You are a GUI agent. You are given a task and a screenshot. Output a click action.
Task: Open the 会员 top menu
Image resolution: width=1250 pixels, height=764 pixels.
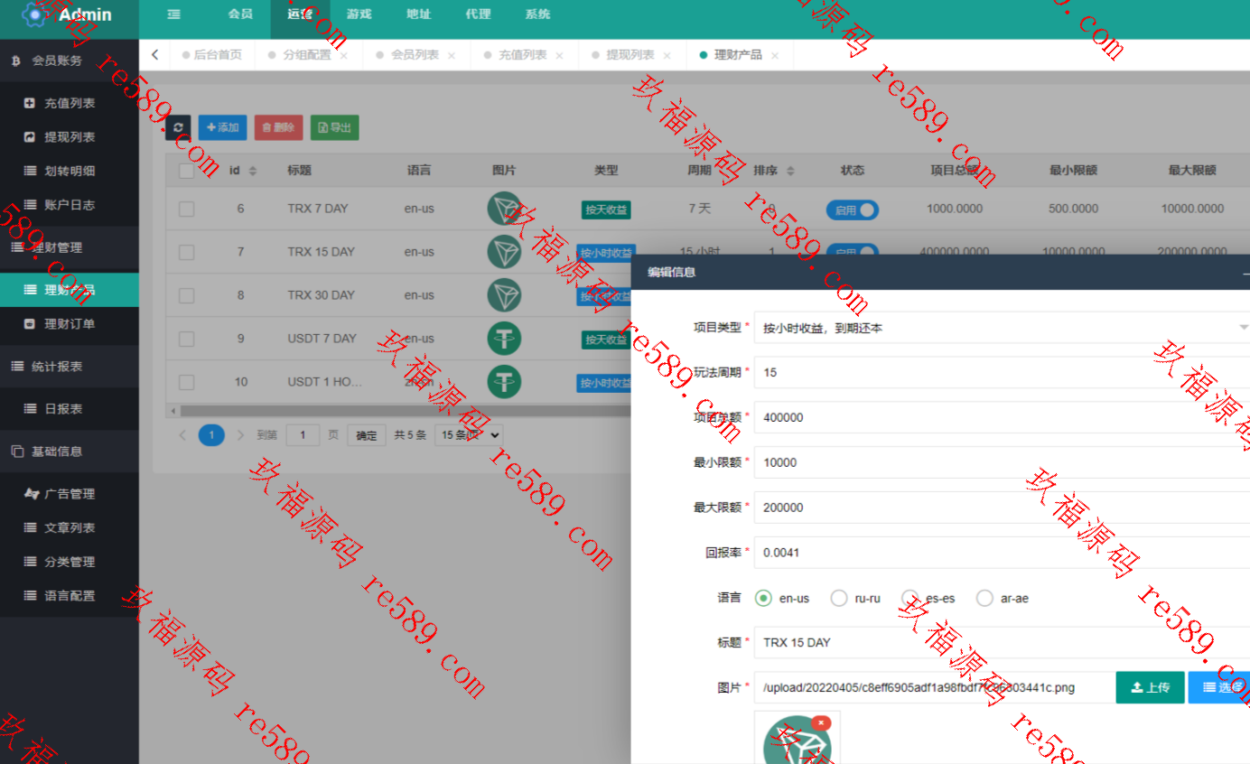pos(240,14)
